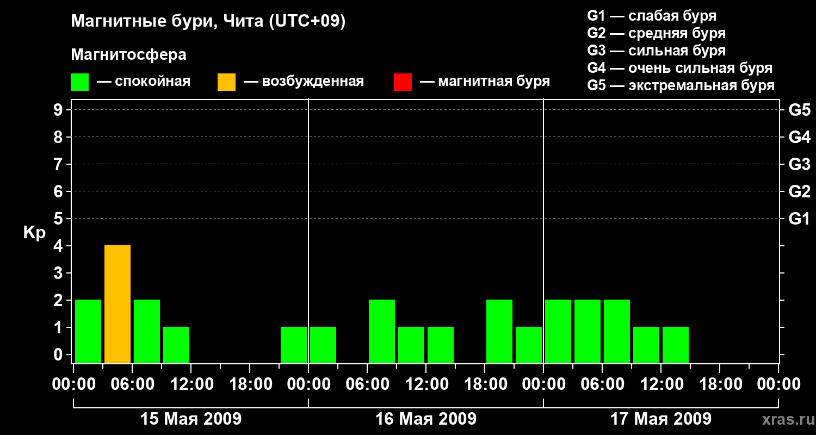Click the 15 May 21:00–00:00 Kp 1 bar
The image size is (816, 435).
point(294,345)
